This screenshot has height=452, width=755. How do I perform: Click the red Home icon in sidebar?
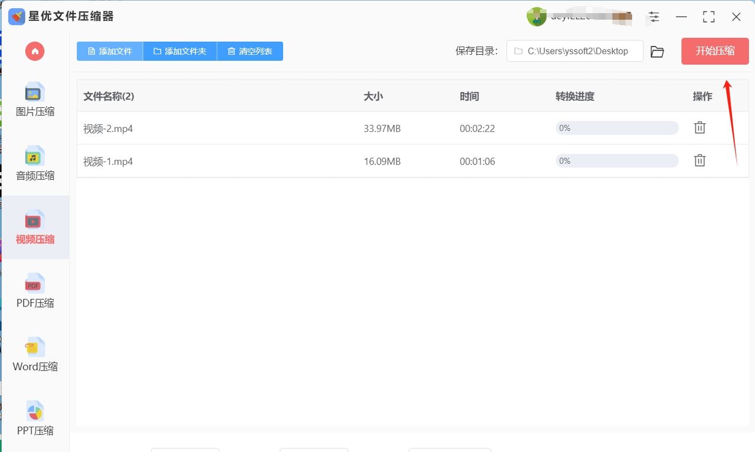click(x=35, y=51)
